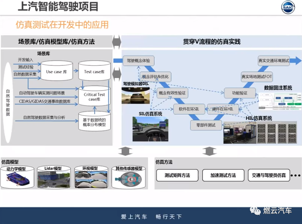Click the Lidar模型 image
The image size is (302, 224).
tap(54, 179)
